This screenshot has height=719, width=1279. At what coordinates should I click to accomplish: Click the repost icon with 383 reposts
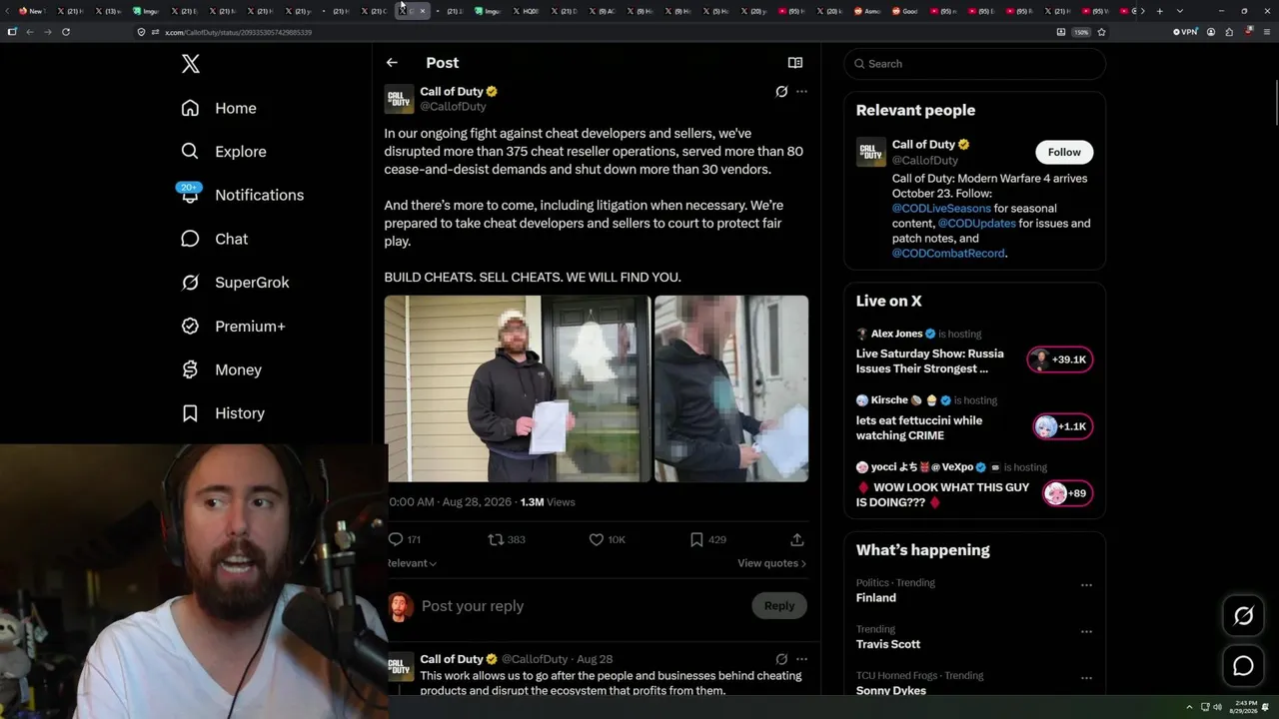click(x=496, y=539)
